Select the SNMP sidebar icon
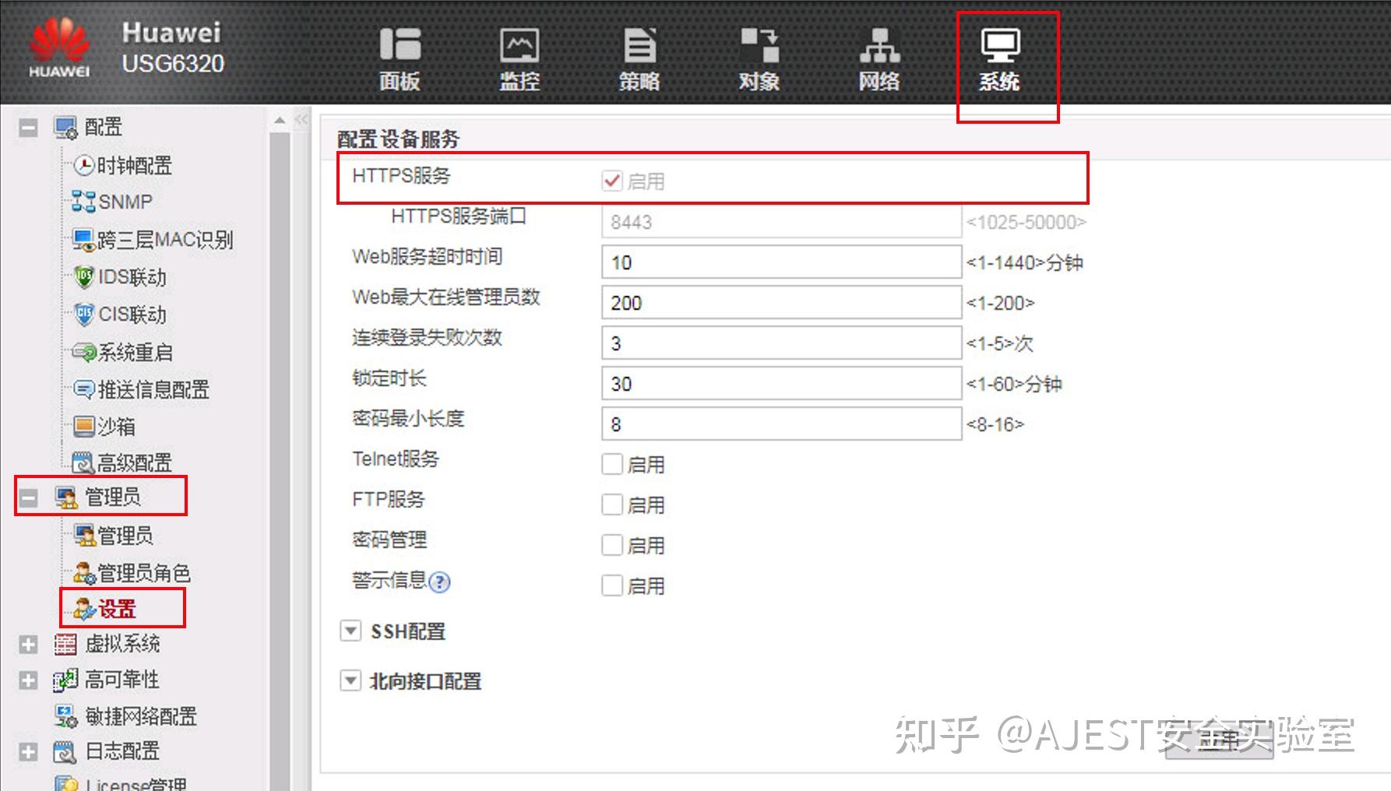Screen dimensions: 1391x791 (x=83, y=202)
